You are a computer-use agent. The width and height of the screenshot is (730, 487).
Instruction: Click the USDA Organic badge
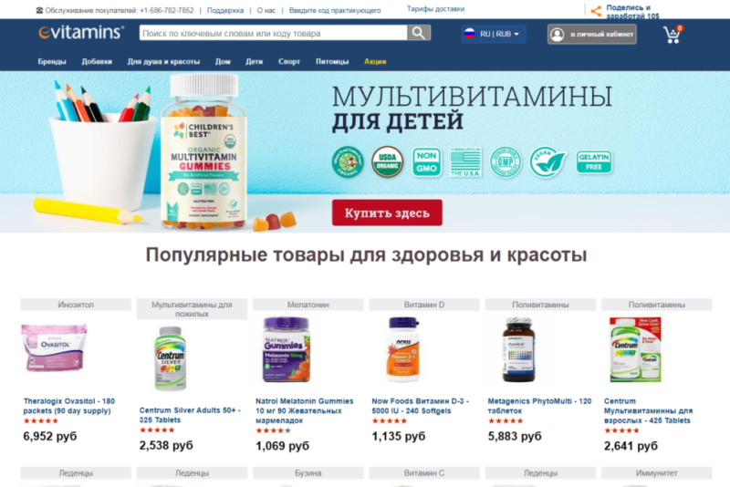tap(387, 161)
